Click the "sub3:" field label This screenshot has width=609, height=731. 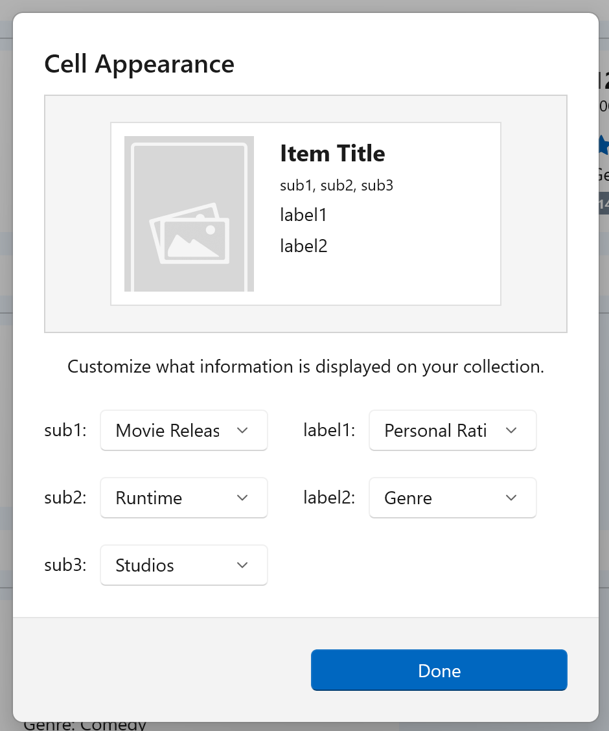[x=65, y=565]
